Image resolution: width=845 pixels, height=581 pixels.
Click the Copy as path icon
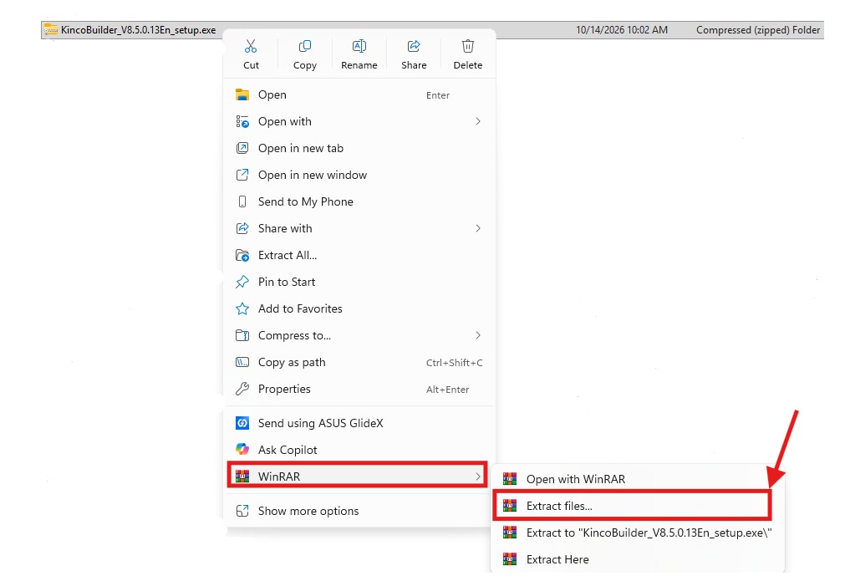click(x=242, y=362)
